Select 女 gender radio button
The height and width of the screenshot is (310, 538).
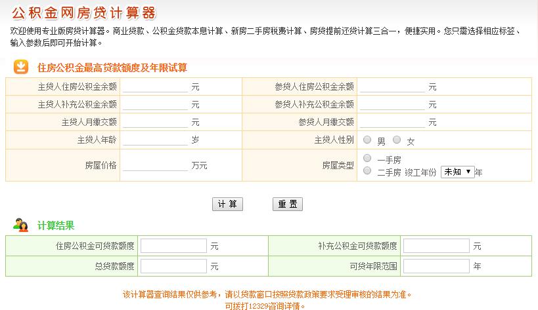pos(397,140)
